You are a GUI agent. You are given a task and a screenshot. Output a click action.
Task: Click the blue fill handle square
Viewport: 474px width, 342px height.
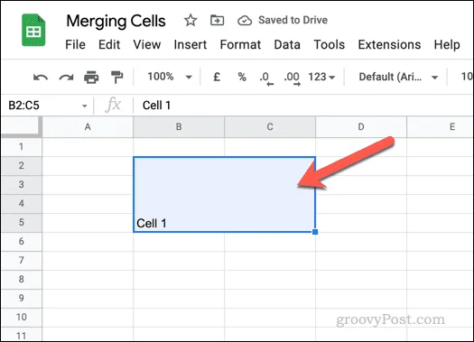click(x=315, y=232)
